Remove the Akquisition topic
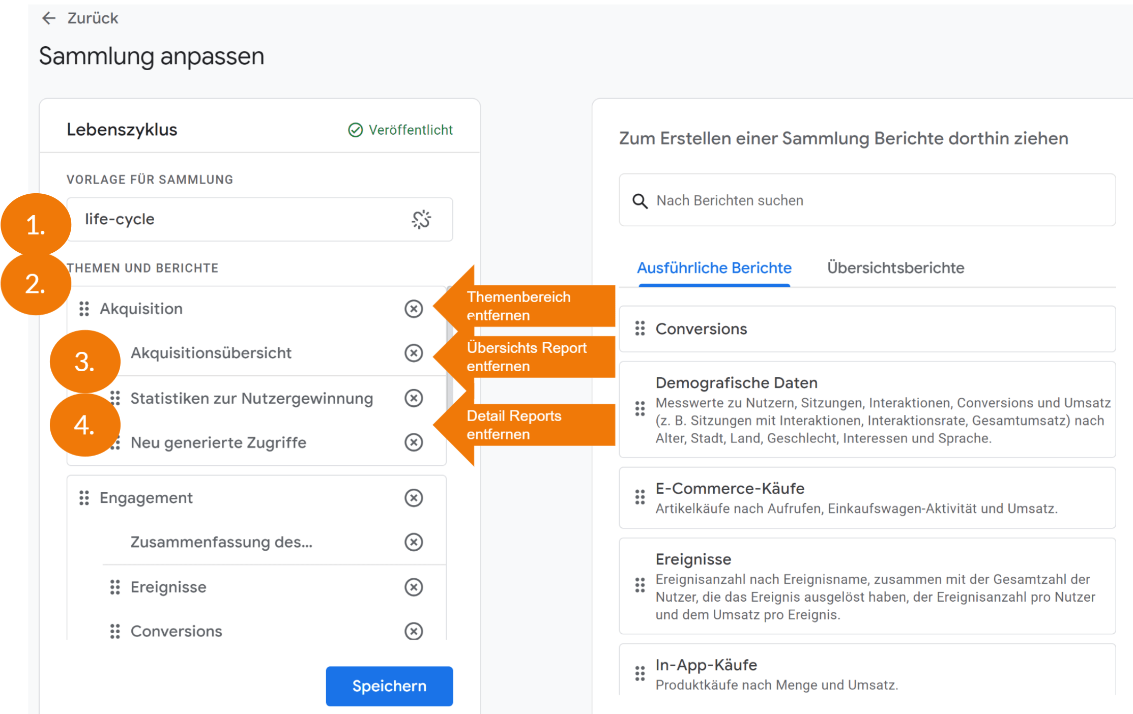 click(x=414, y=309)
